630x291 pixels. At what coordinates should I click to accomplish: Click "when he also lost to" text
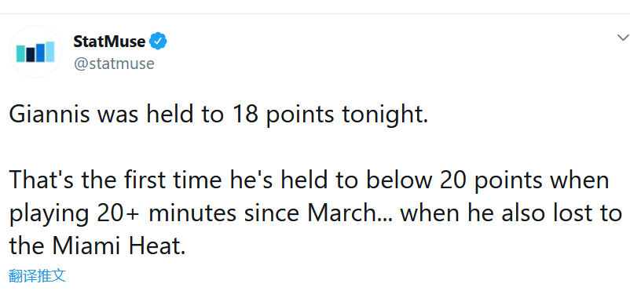(x=511, y=213)
